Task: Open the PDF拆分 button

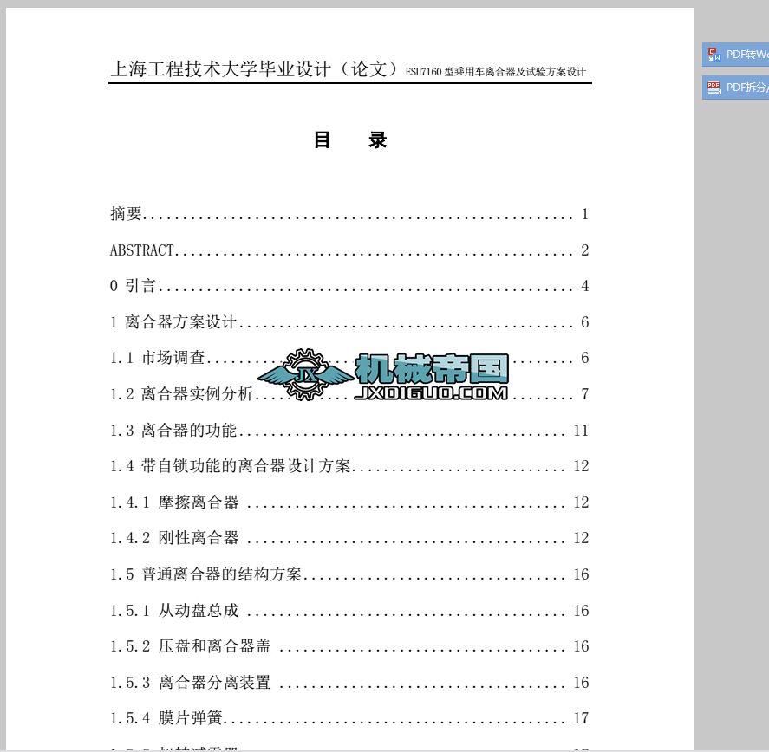Action: pyautogui.click(x=735, y=88)
